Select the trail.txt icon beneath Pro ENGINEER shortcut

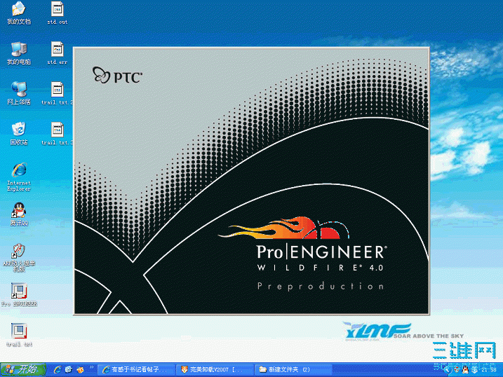point(19,335)
